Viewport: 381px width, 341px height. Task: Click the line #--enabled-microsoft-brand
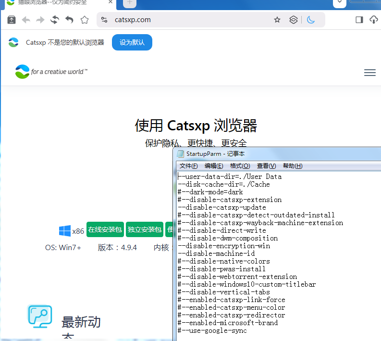[228, 323]
